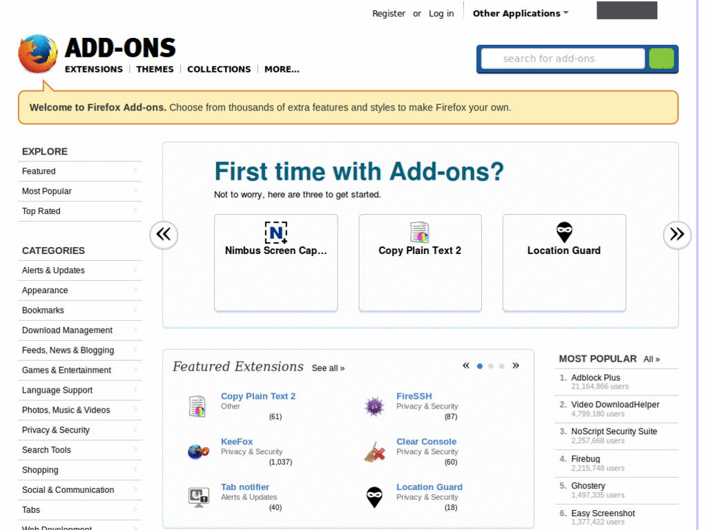Click the Tab notifier monitor icon
This screenshot has width=707, height=530.
(198, 497)
